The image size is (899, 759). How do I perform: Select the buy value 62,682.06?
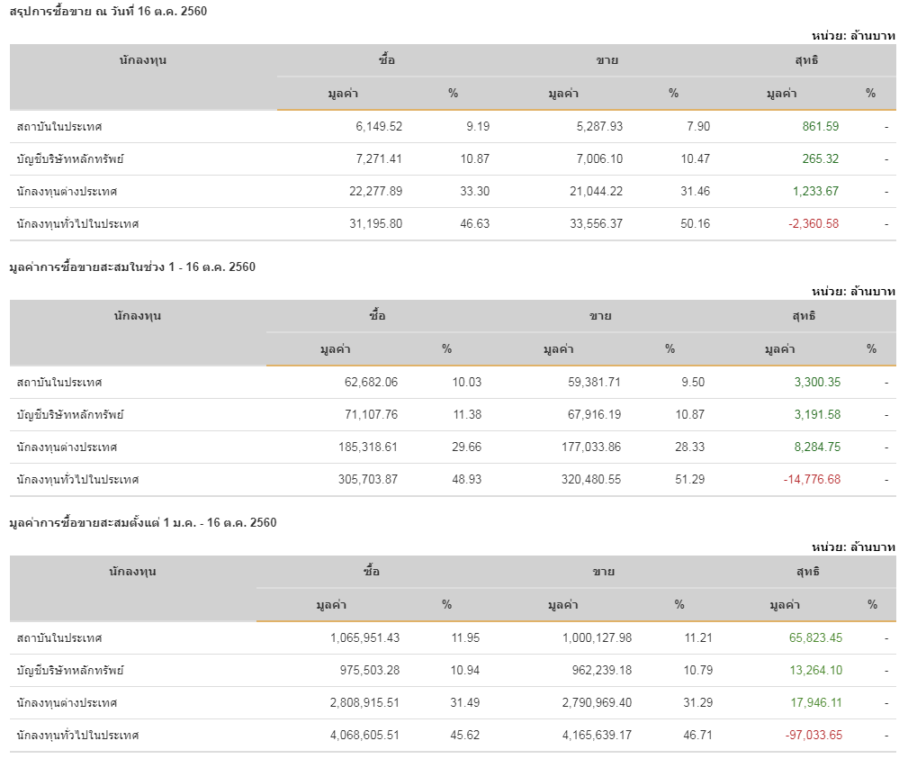tap(371, 383)
